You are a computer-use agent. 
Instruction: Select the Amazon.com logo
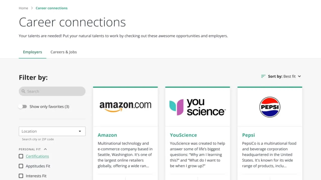tap(125, 105)
